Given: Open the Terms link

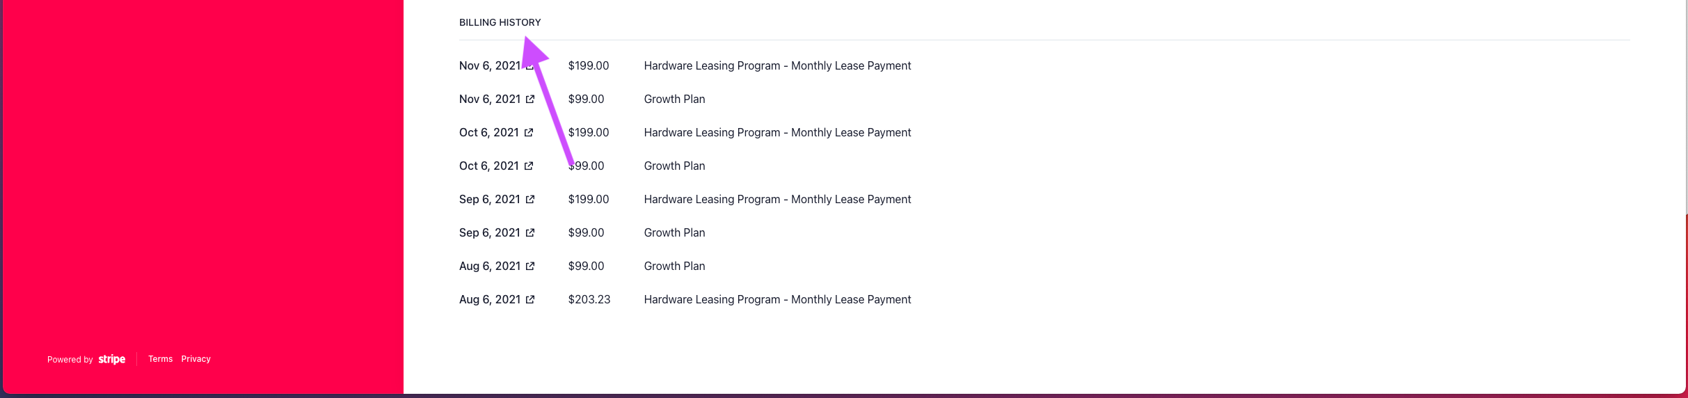Looking at the screenshot, I should pyautogui.click(x=161, y=359).
